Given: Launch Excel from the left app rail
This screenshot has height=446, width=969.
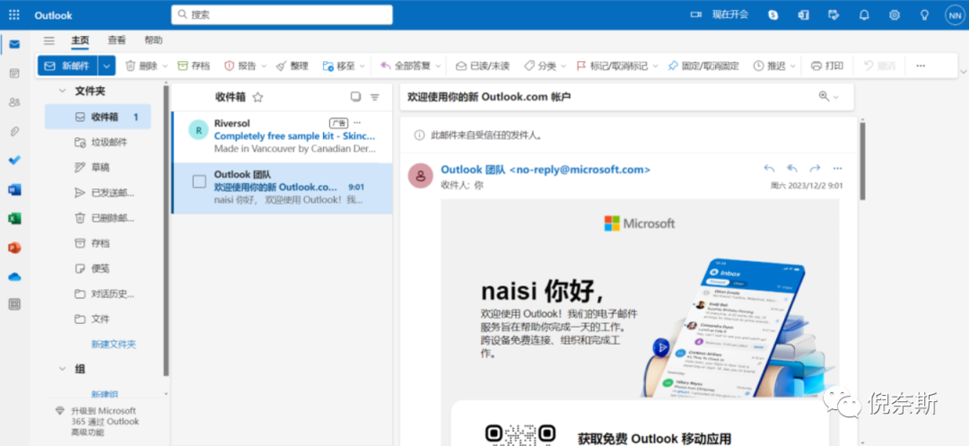Looking at the screenshot, I should click(14, 218).
